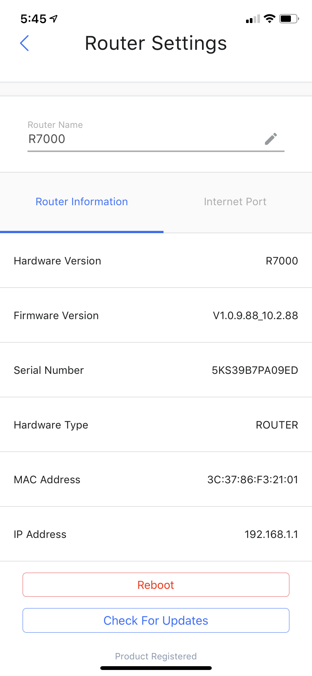Tap the back chevron to leave Router Settings

[x=24, y=43]
